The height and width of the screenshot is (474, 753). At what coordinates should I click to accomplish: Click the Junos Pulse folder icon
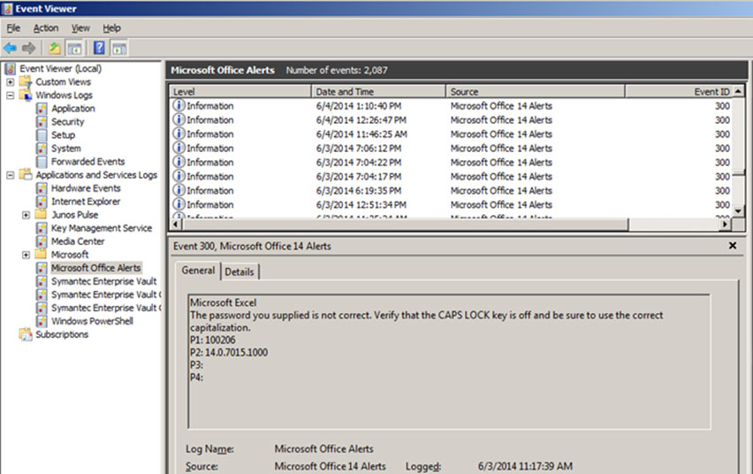[42, 214]
